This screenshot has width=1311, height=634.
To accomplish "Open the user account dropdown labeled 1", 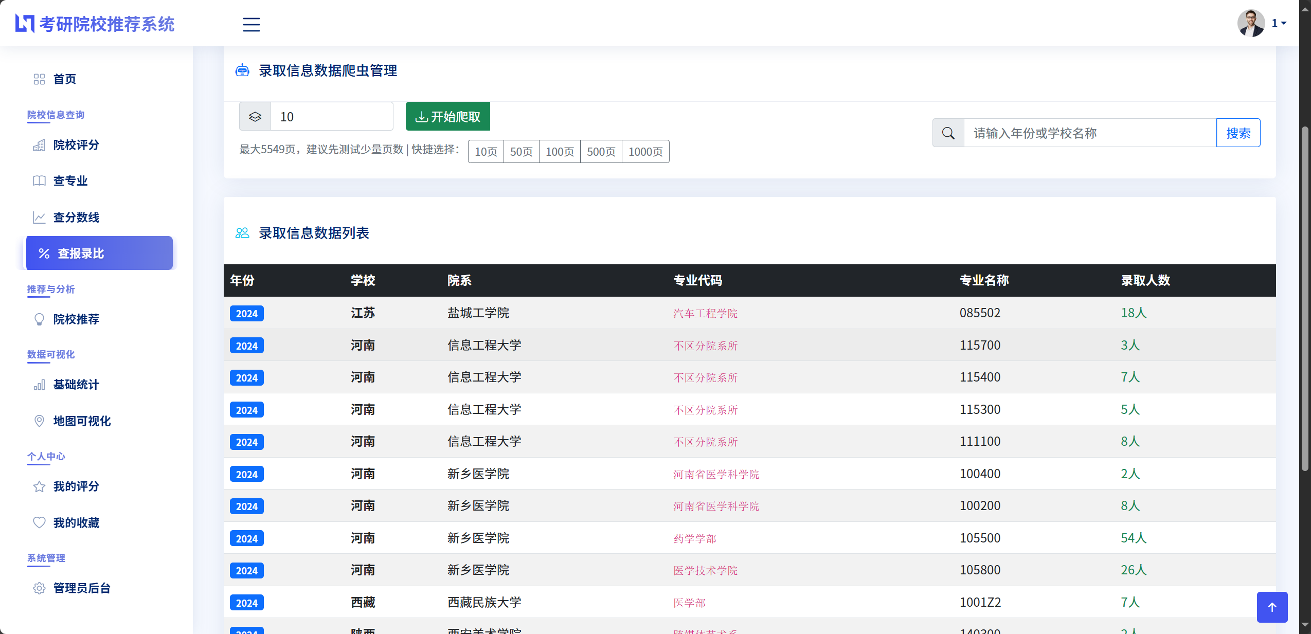I will [1279, 24].
